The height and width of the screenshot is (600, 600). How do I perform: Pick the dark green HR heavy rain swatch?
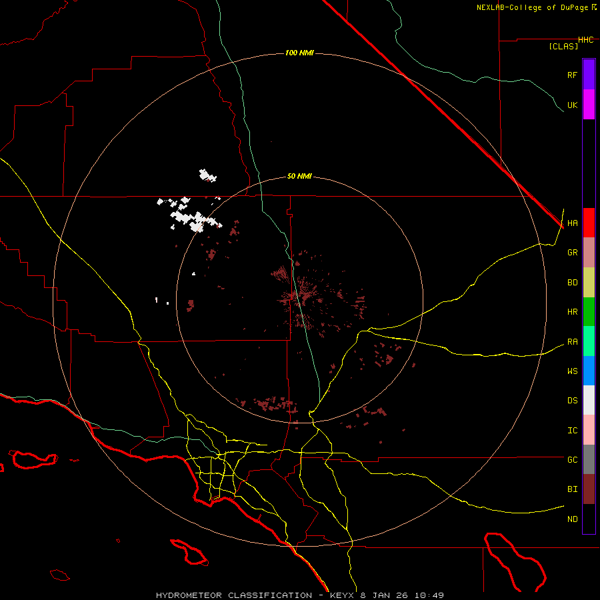[x=589, y=311]
